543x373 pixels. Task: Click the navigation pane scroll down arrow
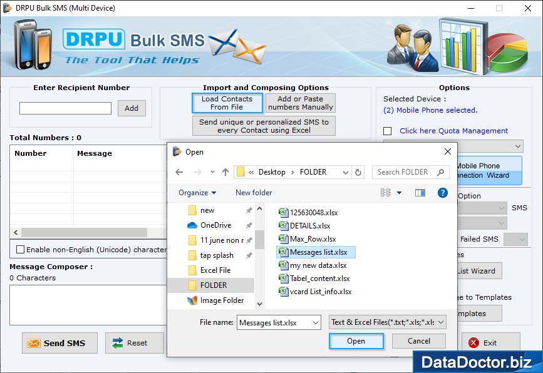(x=259, y=304)
